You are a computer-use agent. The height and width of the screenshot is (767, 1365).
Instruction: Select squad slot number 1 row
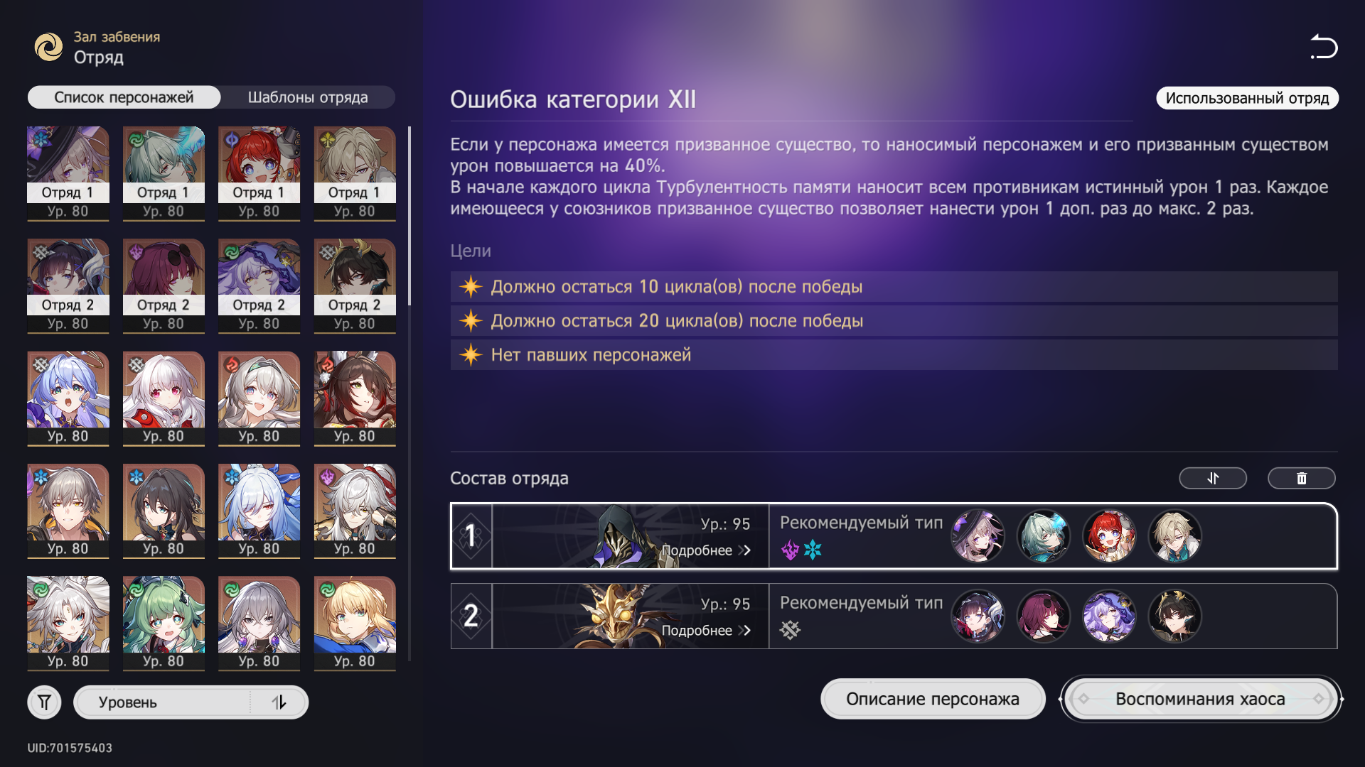894,536
